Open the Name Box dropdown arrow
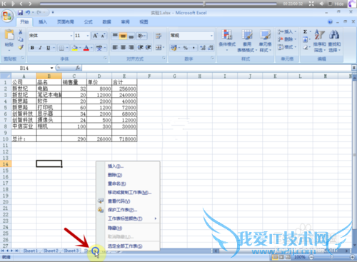 coord(51,68)
